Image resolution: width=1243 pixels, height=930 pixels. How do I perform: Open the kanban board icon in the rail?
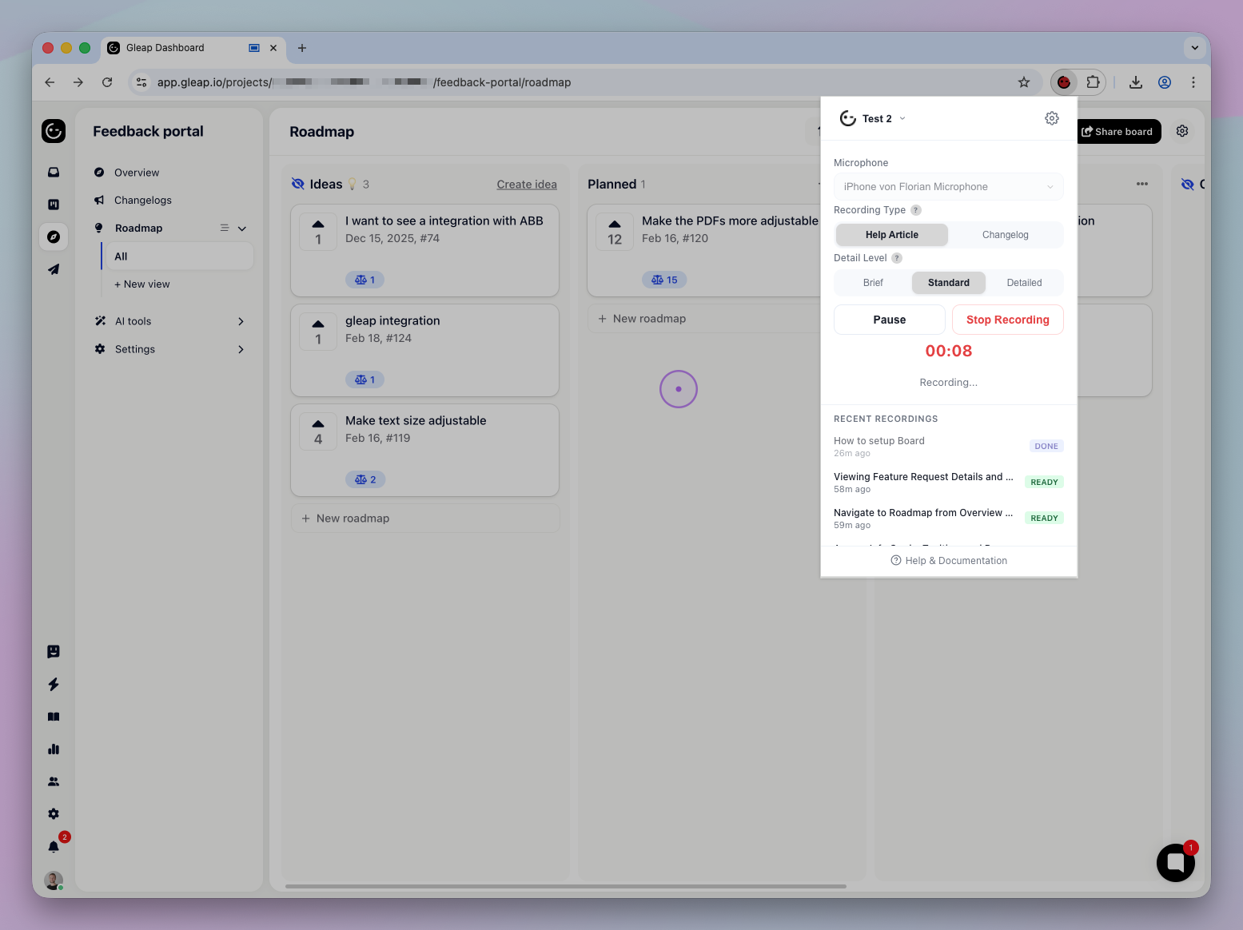[x=54, y=205]
